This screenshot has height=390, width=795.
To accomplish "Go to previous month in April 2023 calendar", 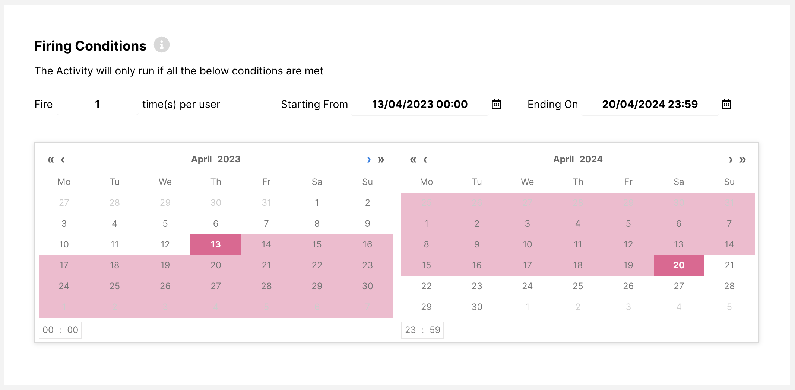I will click(63, 160).
